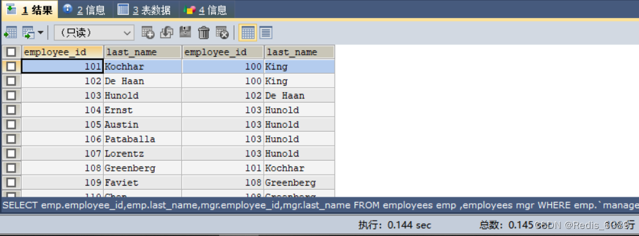Tick the checkbox for the 108 Greenberg row

(x=11, y=168)
